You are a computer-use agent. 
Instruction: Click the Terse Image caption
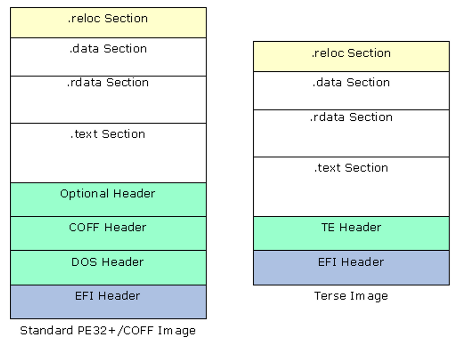(351, 296)
